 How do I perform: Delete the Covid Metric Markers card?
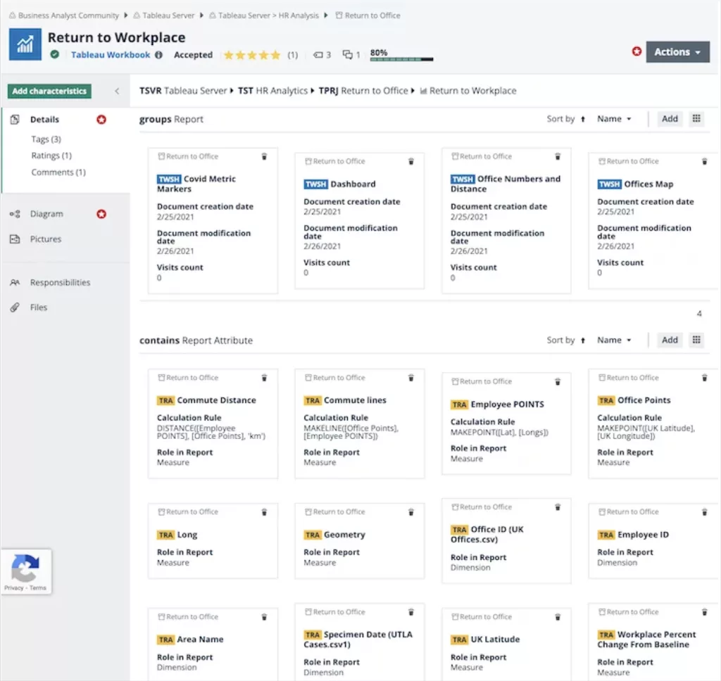pos(264,157)
